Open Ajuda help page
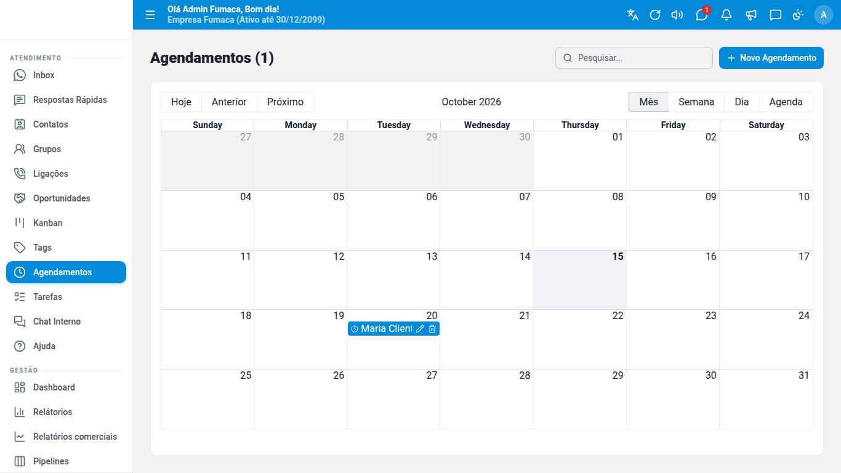This screenshot has height=473, width=841. point(66,346)
